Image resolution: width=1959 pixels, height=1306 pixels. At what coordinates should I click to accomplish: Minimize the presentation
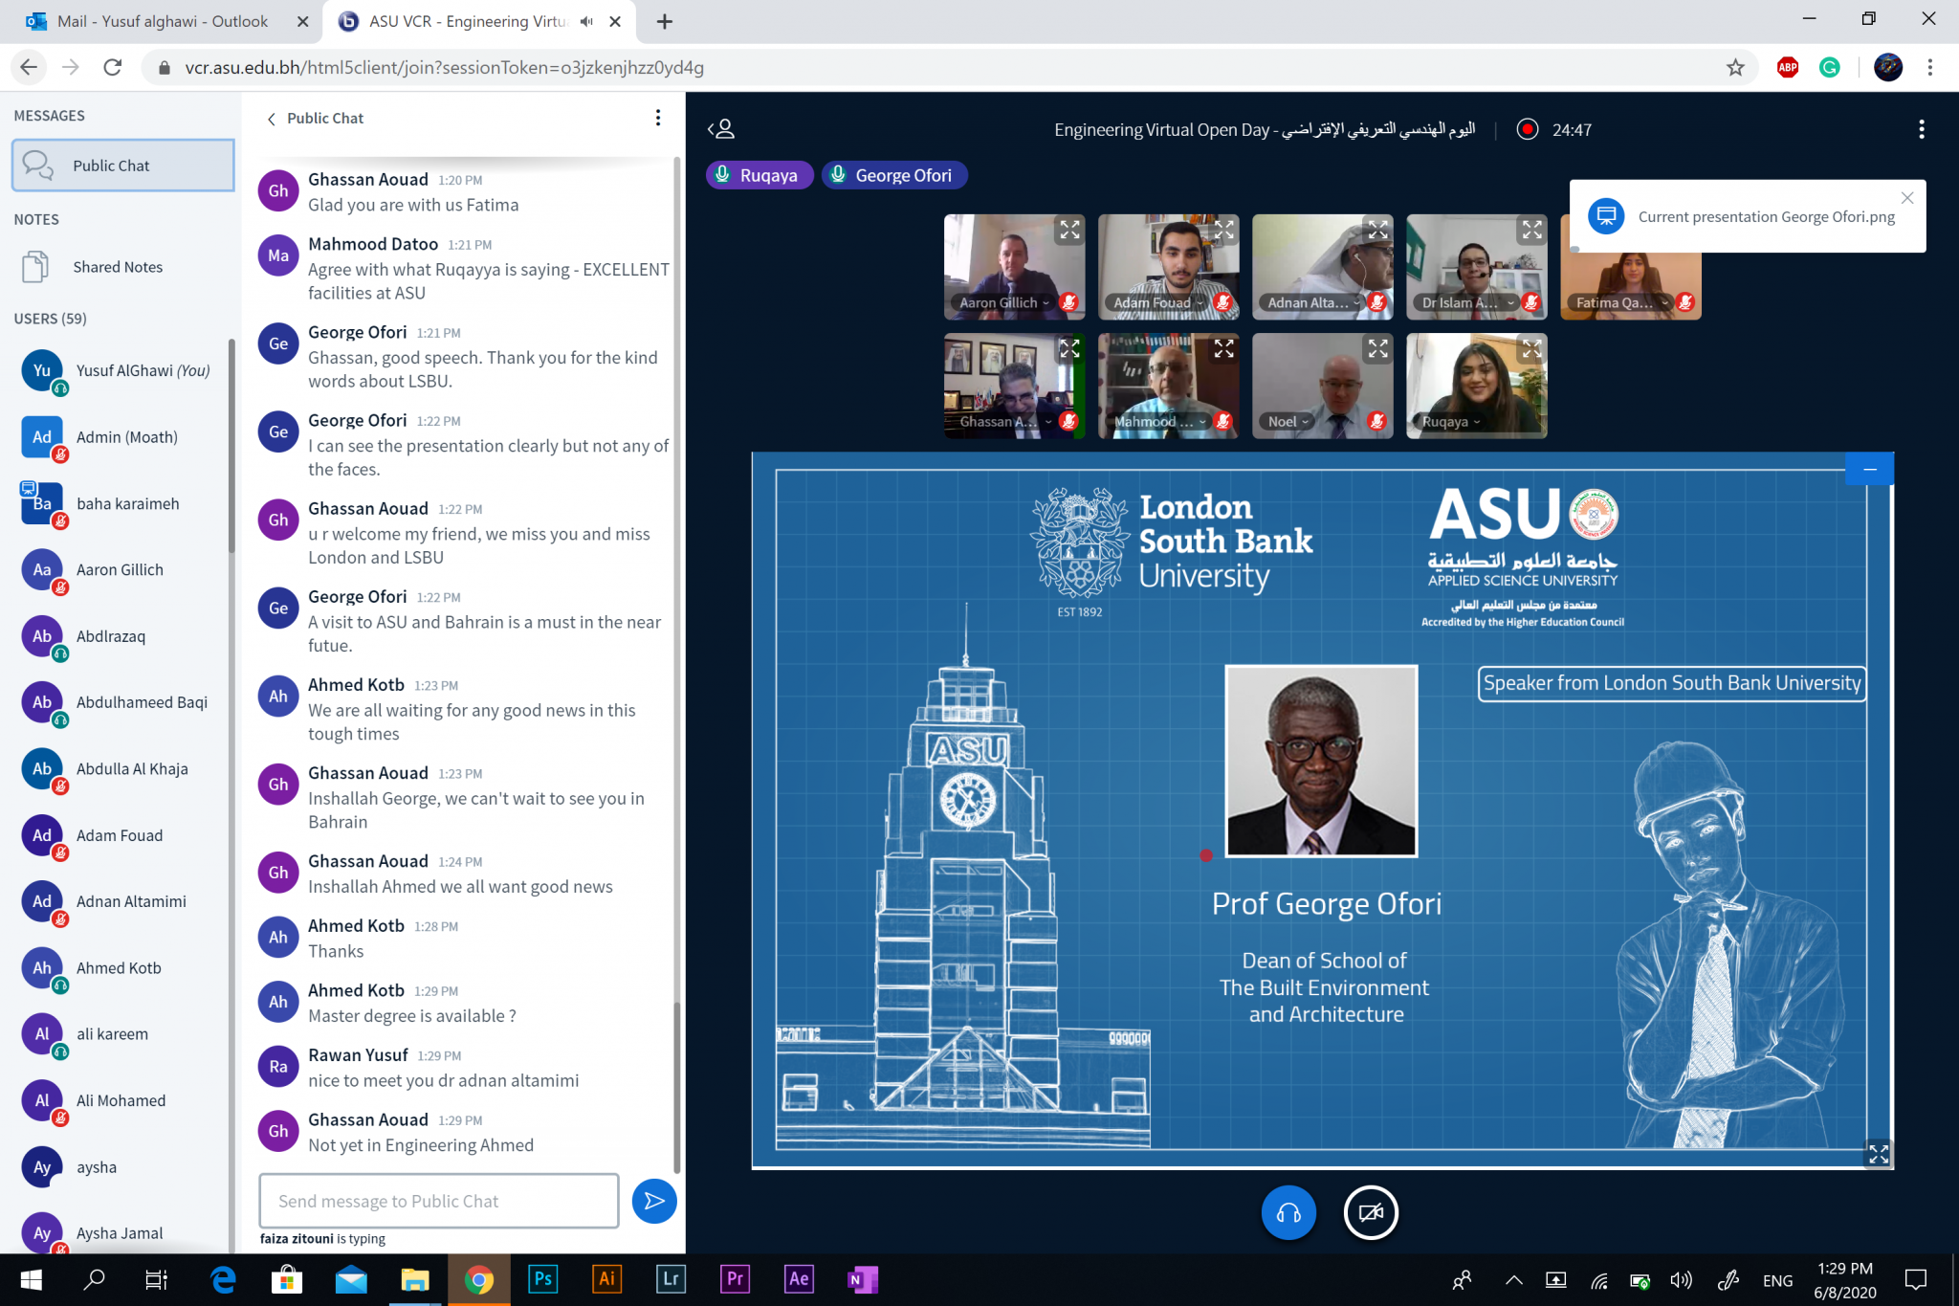[x=1870, y=469]
